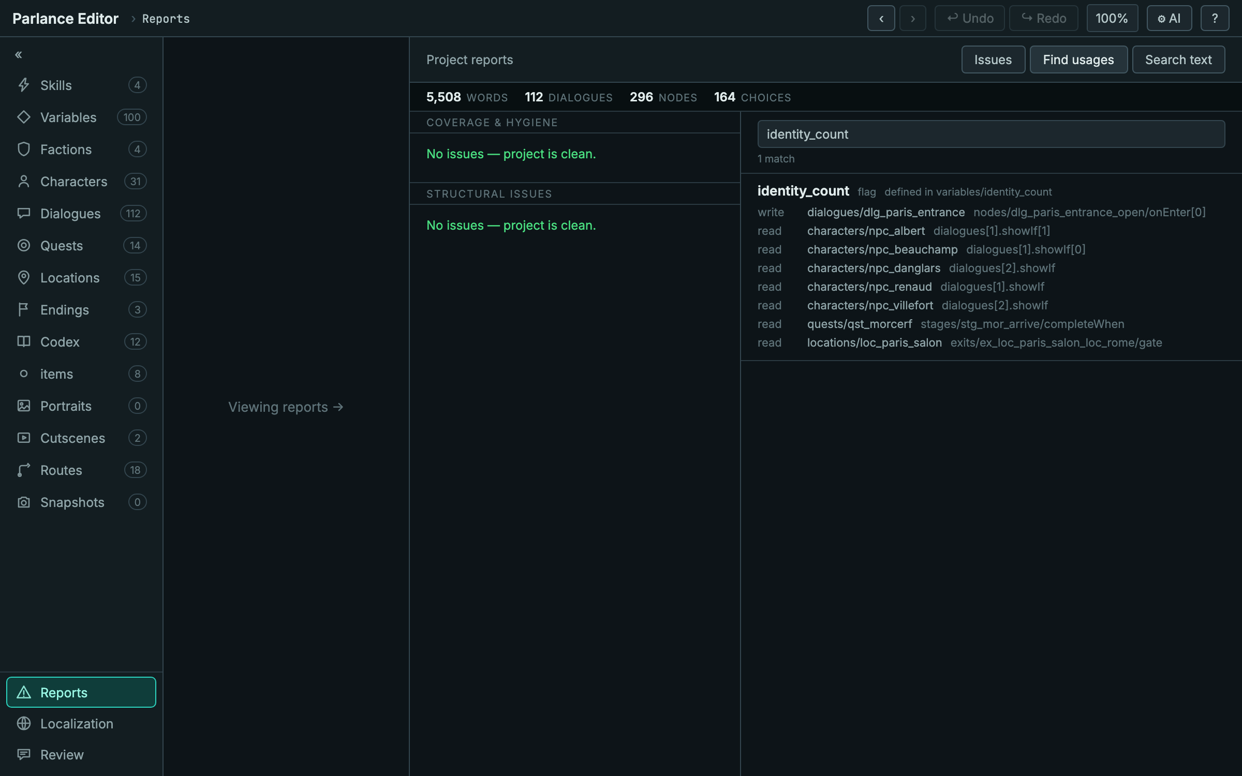Open Quests via its target icon

[x=24, y=245]
